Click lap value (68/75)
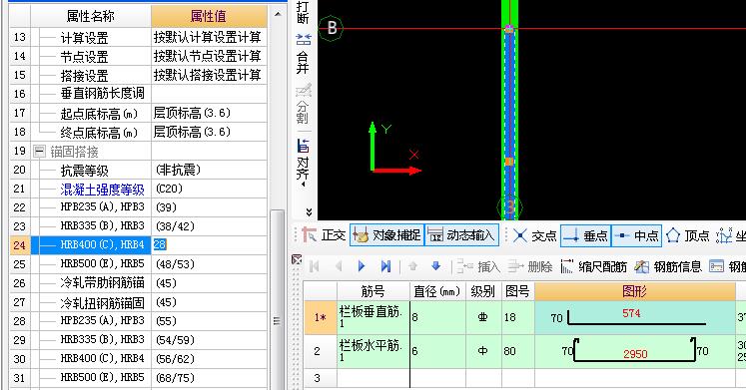 [x=209, y=378]
